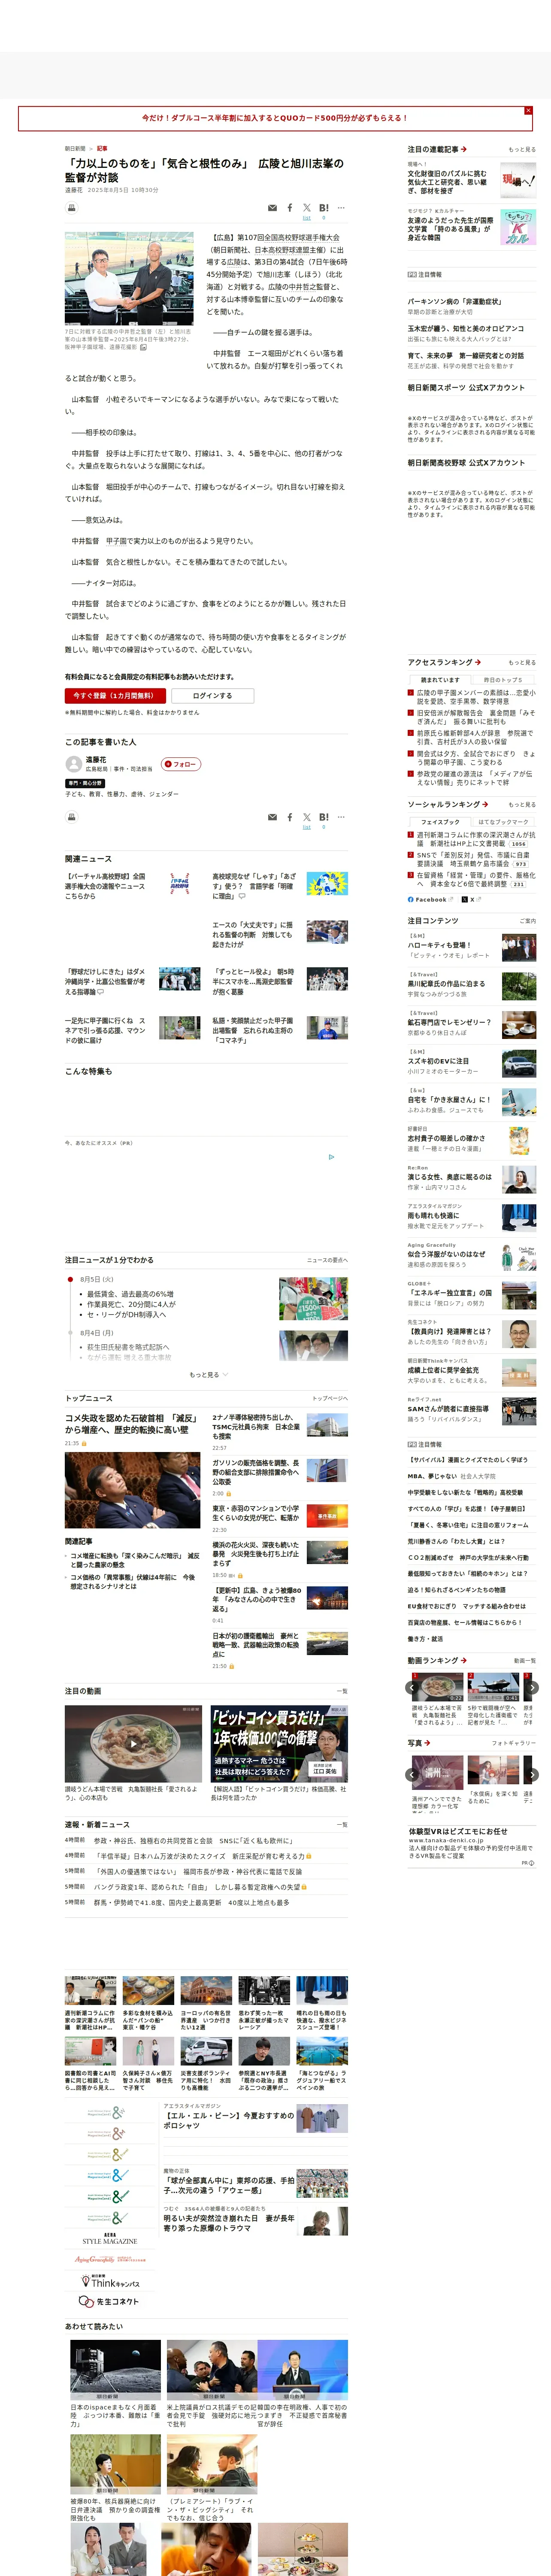The height and width of the screenshot is (2576, 551).
Task: Click the B! icon at article bottom
Action: click(x=323, y=817)
